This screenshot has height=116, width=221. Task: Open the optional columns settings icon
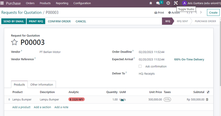coord(208,92)
